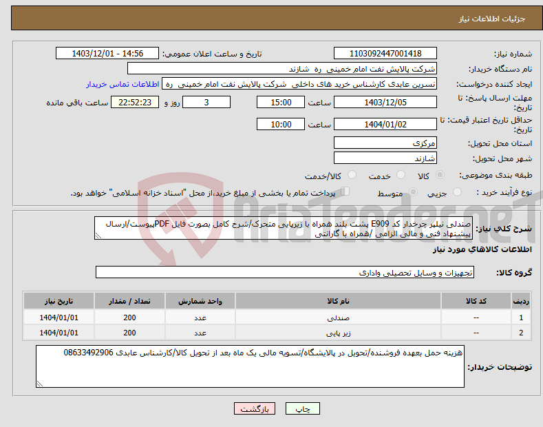Click the چاپ (print) button
The width and height of the screenshot is (543, 427).
302,408
